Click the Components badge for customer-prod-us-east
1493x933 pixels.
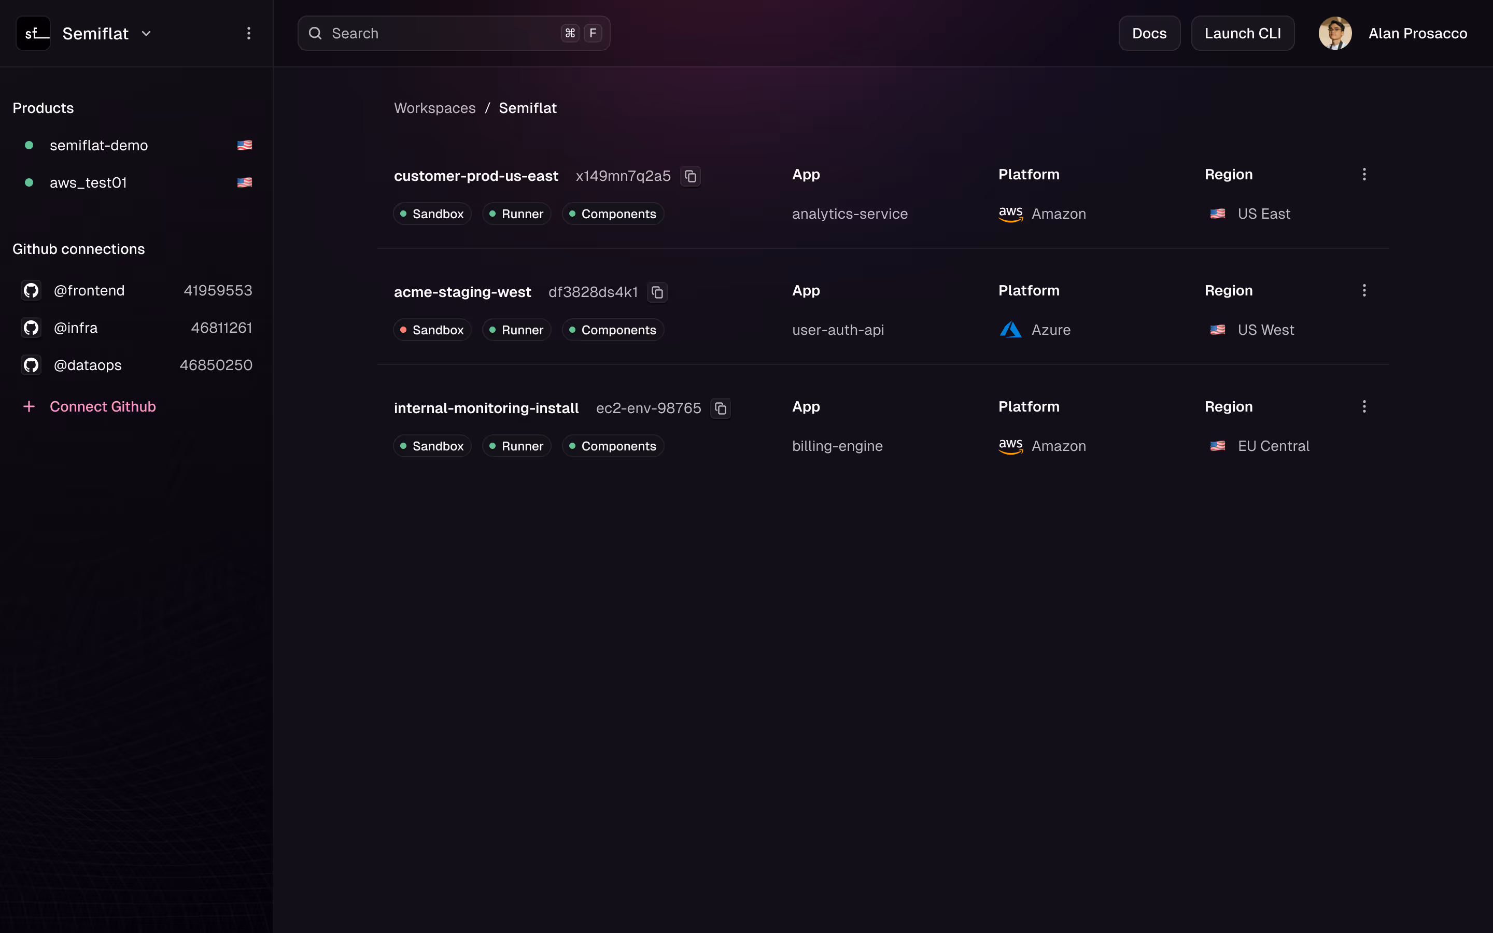613,214
